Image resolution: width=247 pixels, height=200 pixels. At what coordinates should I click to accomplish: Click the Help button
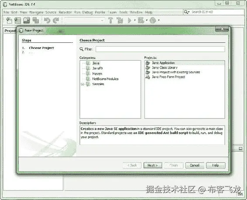tap(216, 166)
